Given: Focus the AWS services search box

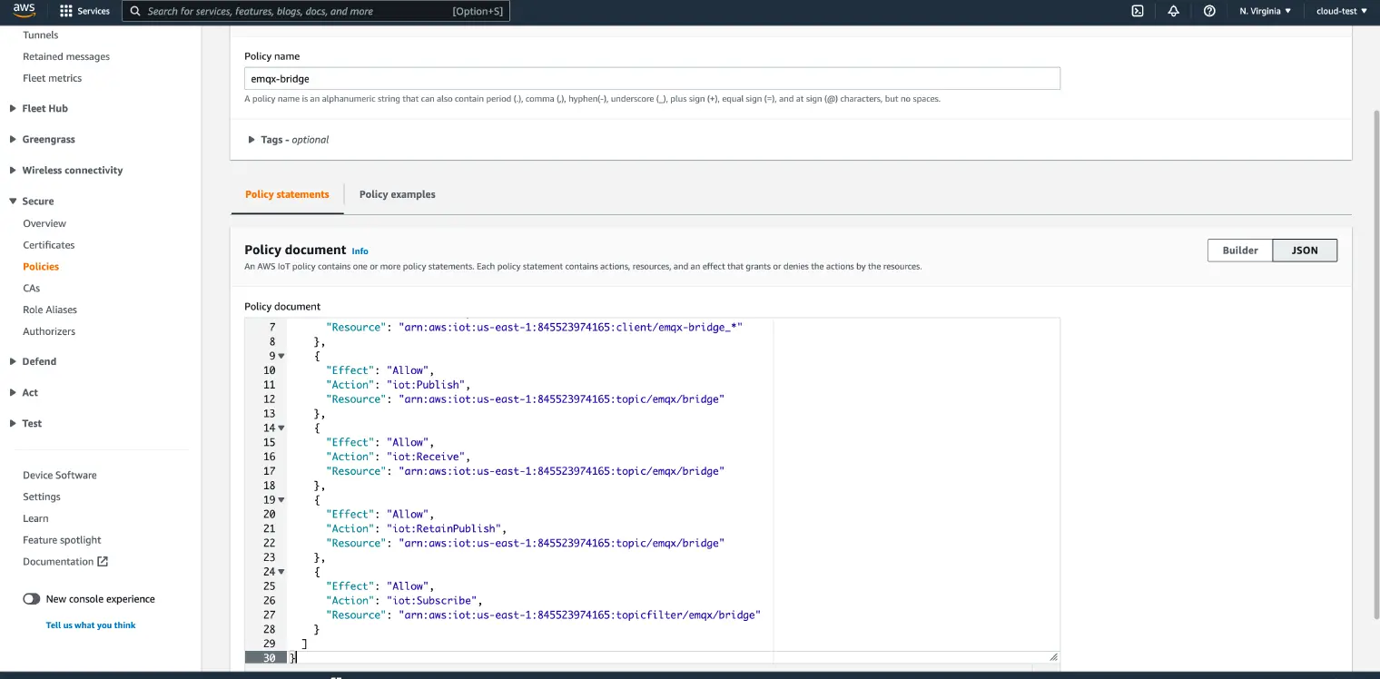Looking at the screenshot, I should (316, 11).
